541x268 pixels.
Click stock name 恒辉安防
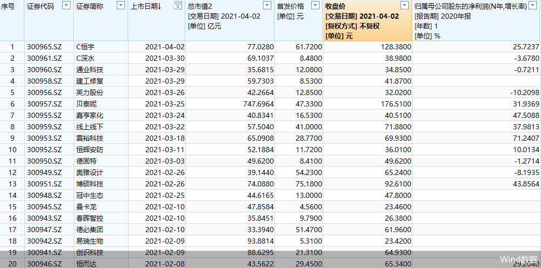click(x=90, y=150)
